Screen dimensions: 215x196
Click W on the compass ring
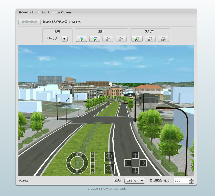pyautogui.click(x=68, y=163)
